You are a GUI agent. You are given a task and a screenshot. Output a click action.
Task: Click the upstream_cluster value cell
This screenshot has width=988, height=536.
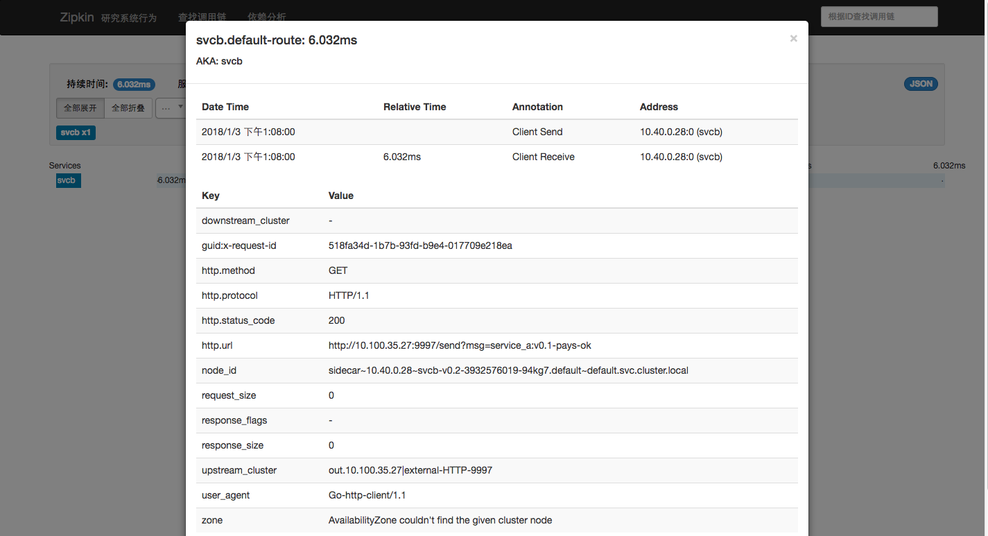560,470
